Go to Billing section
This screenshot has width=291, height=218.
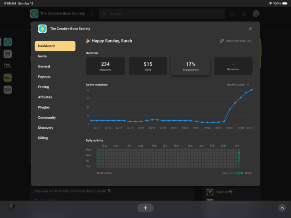click(43, 138)
